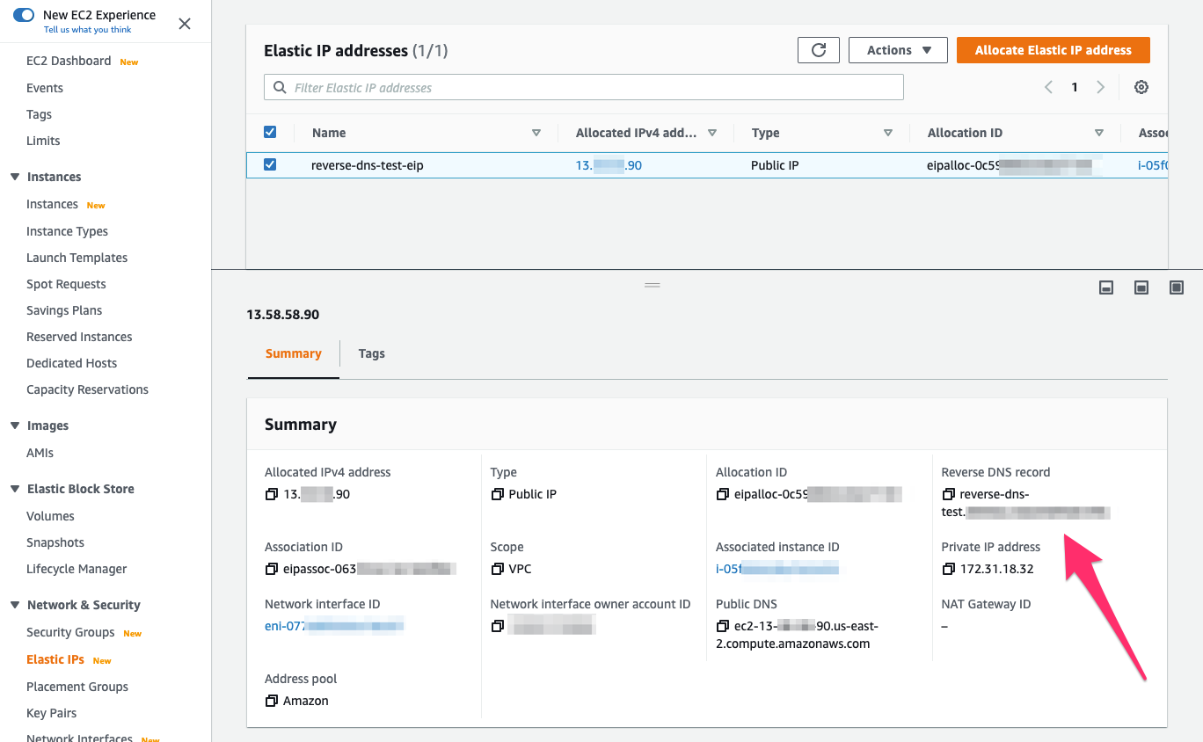Image resolution: width=1203 pixels, height=742 pixels.
Task: Open the Actions dropdown menu
Action: 898,50
